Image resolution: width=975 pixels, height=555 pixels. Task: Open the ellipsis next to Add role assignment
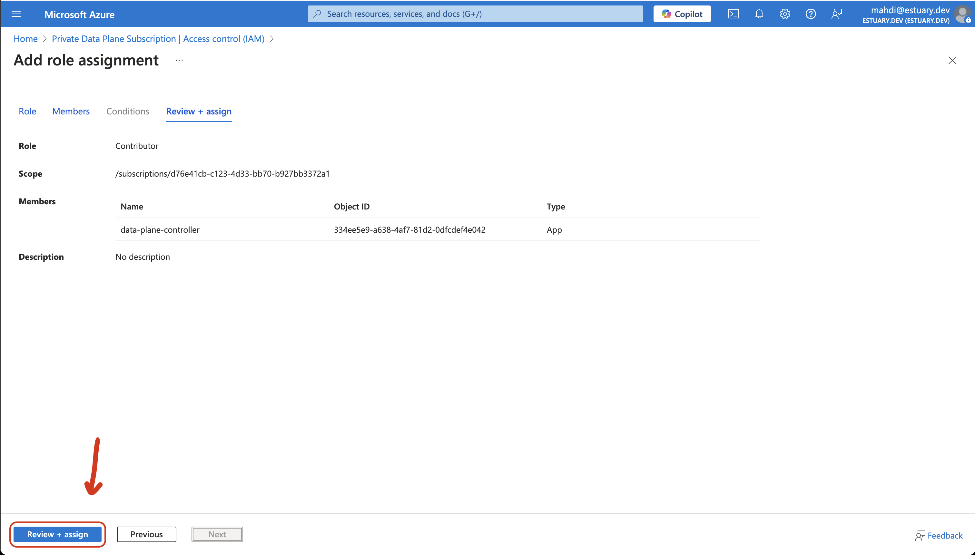[178, 60]
